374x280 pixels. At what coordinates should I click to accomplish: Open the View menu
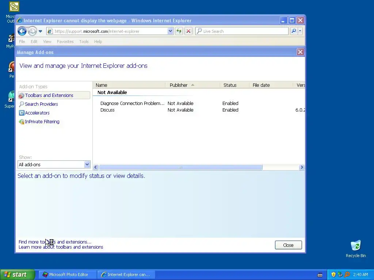pyautogui.click(x=47, y=42)
